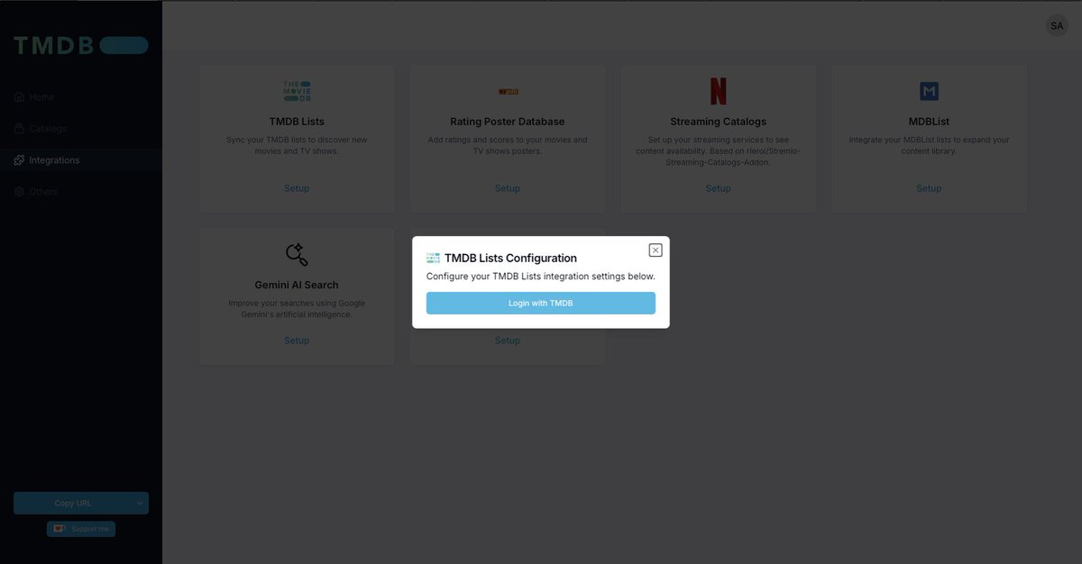1082x564 pixels.
Task: Click the Catalogs box icon
Action: coord(20,129)
